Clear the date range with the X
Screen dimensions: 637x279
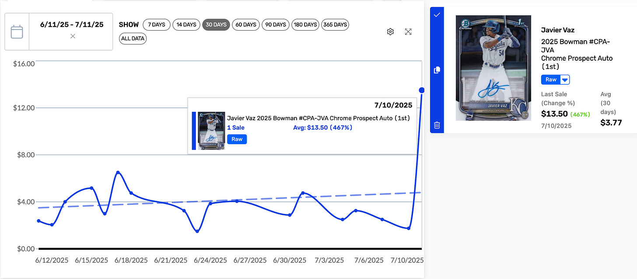click(x=73, y=36)
